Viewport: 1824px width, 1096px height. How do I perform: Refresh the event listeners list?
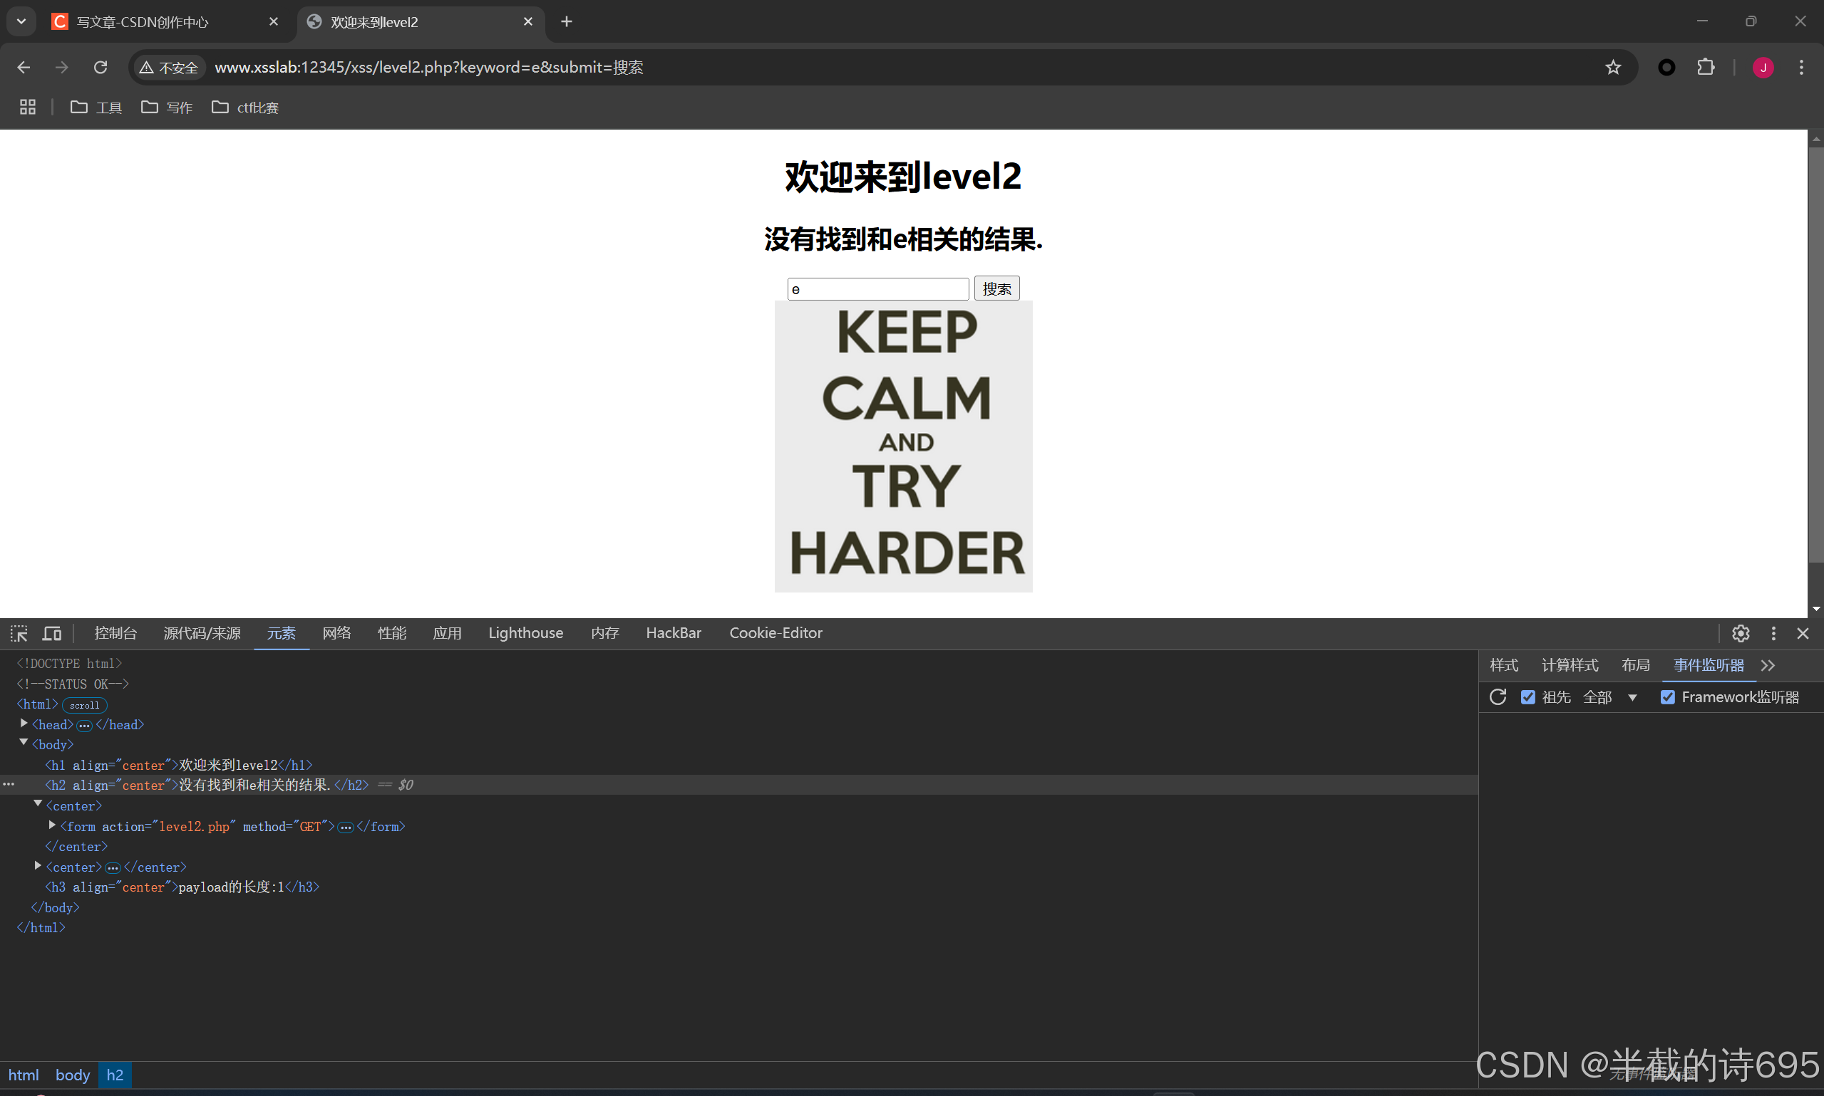coord(1498,696)
